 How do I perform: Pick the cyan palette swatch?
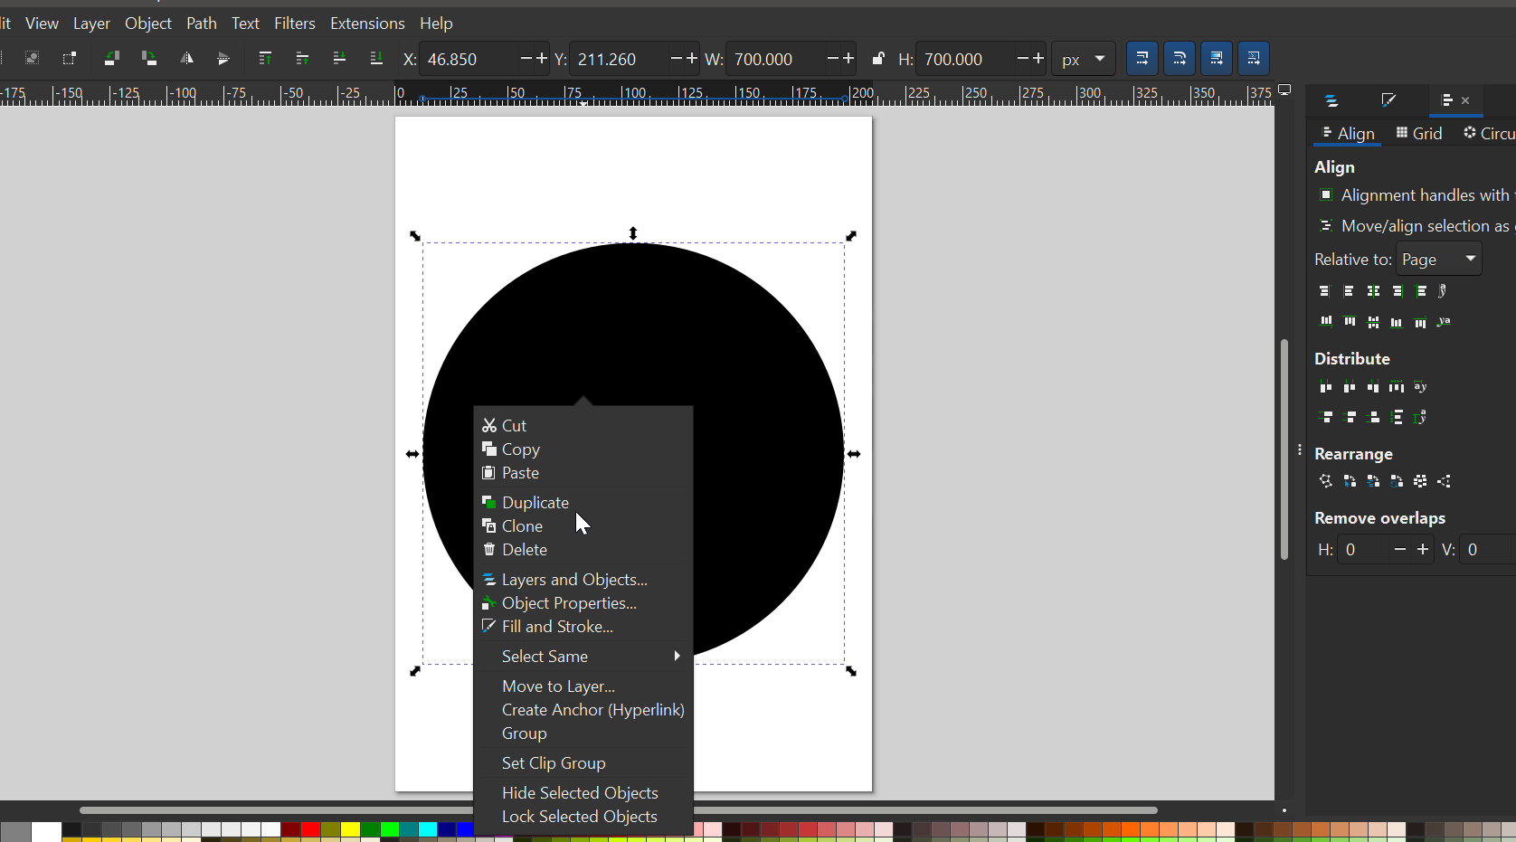tap(429, 829)
